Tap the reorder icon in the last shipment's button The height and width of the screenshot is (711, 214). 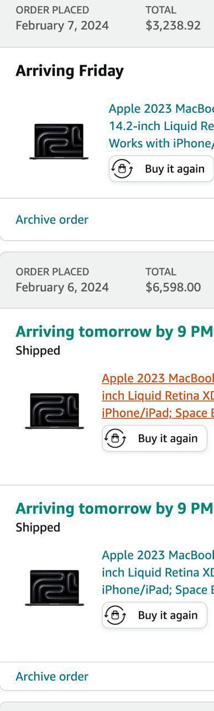[115, 615]
